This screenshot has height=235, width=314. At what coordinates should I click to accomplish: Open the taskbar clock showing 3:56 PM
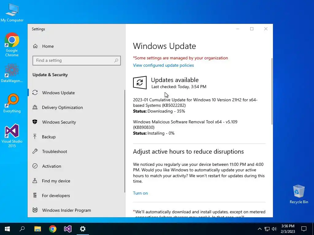[288, 229]
